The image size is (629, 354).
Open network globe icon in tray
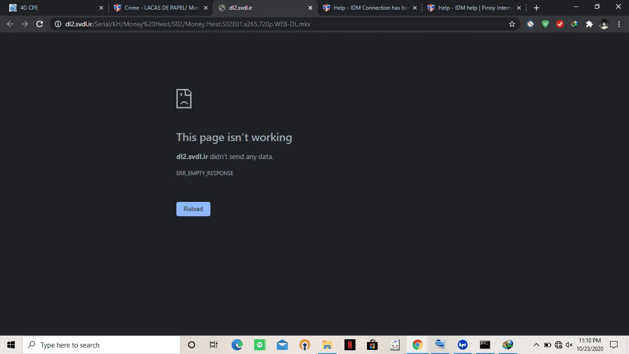click(559, 345)
